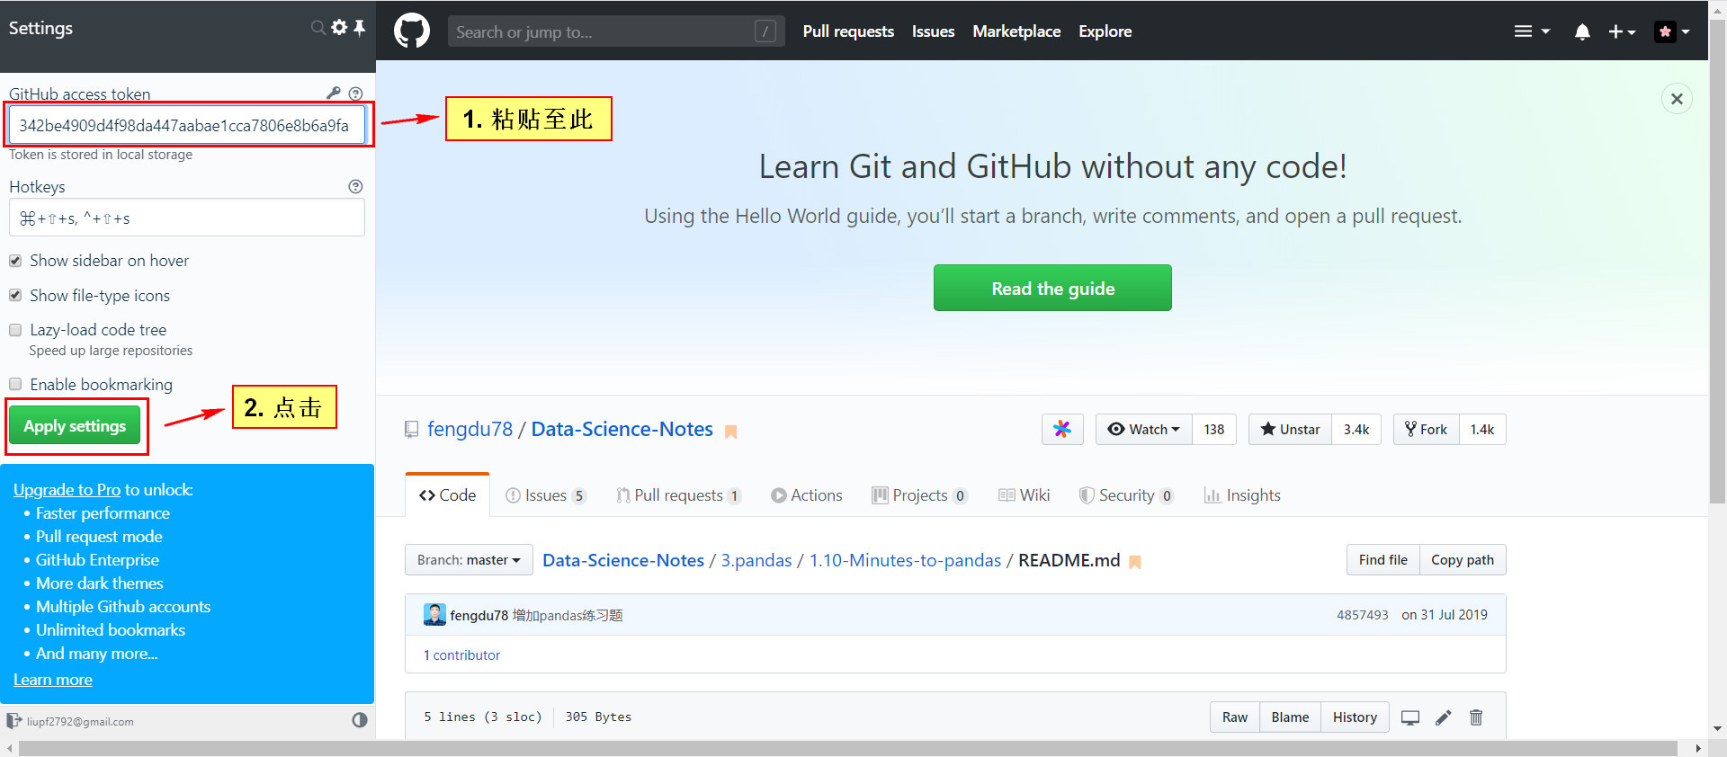The width and height of the screenshot is (1727, 757).
Task: Enable Lazy-load code tree checkbox
Action: (x=15, y=330)
